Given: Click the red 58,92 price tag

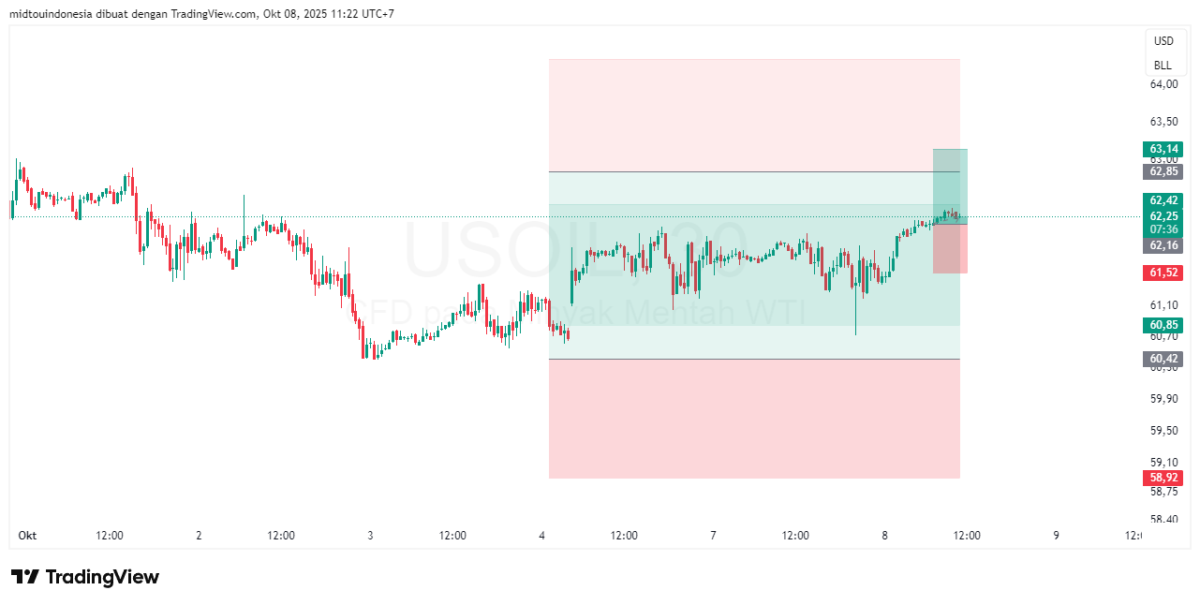Looking at the screenshot, I should tap(1163, 478).
